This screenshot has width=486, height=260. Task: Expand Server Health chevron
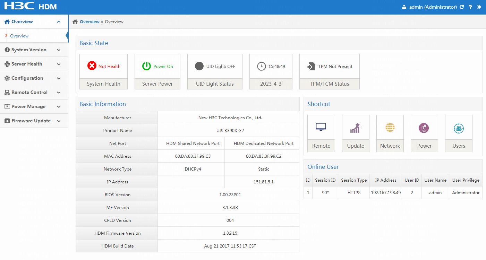point(59,64)
